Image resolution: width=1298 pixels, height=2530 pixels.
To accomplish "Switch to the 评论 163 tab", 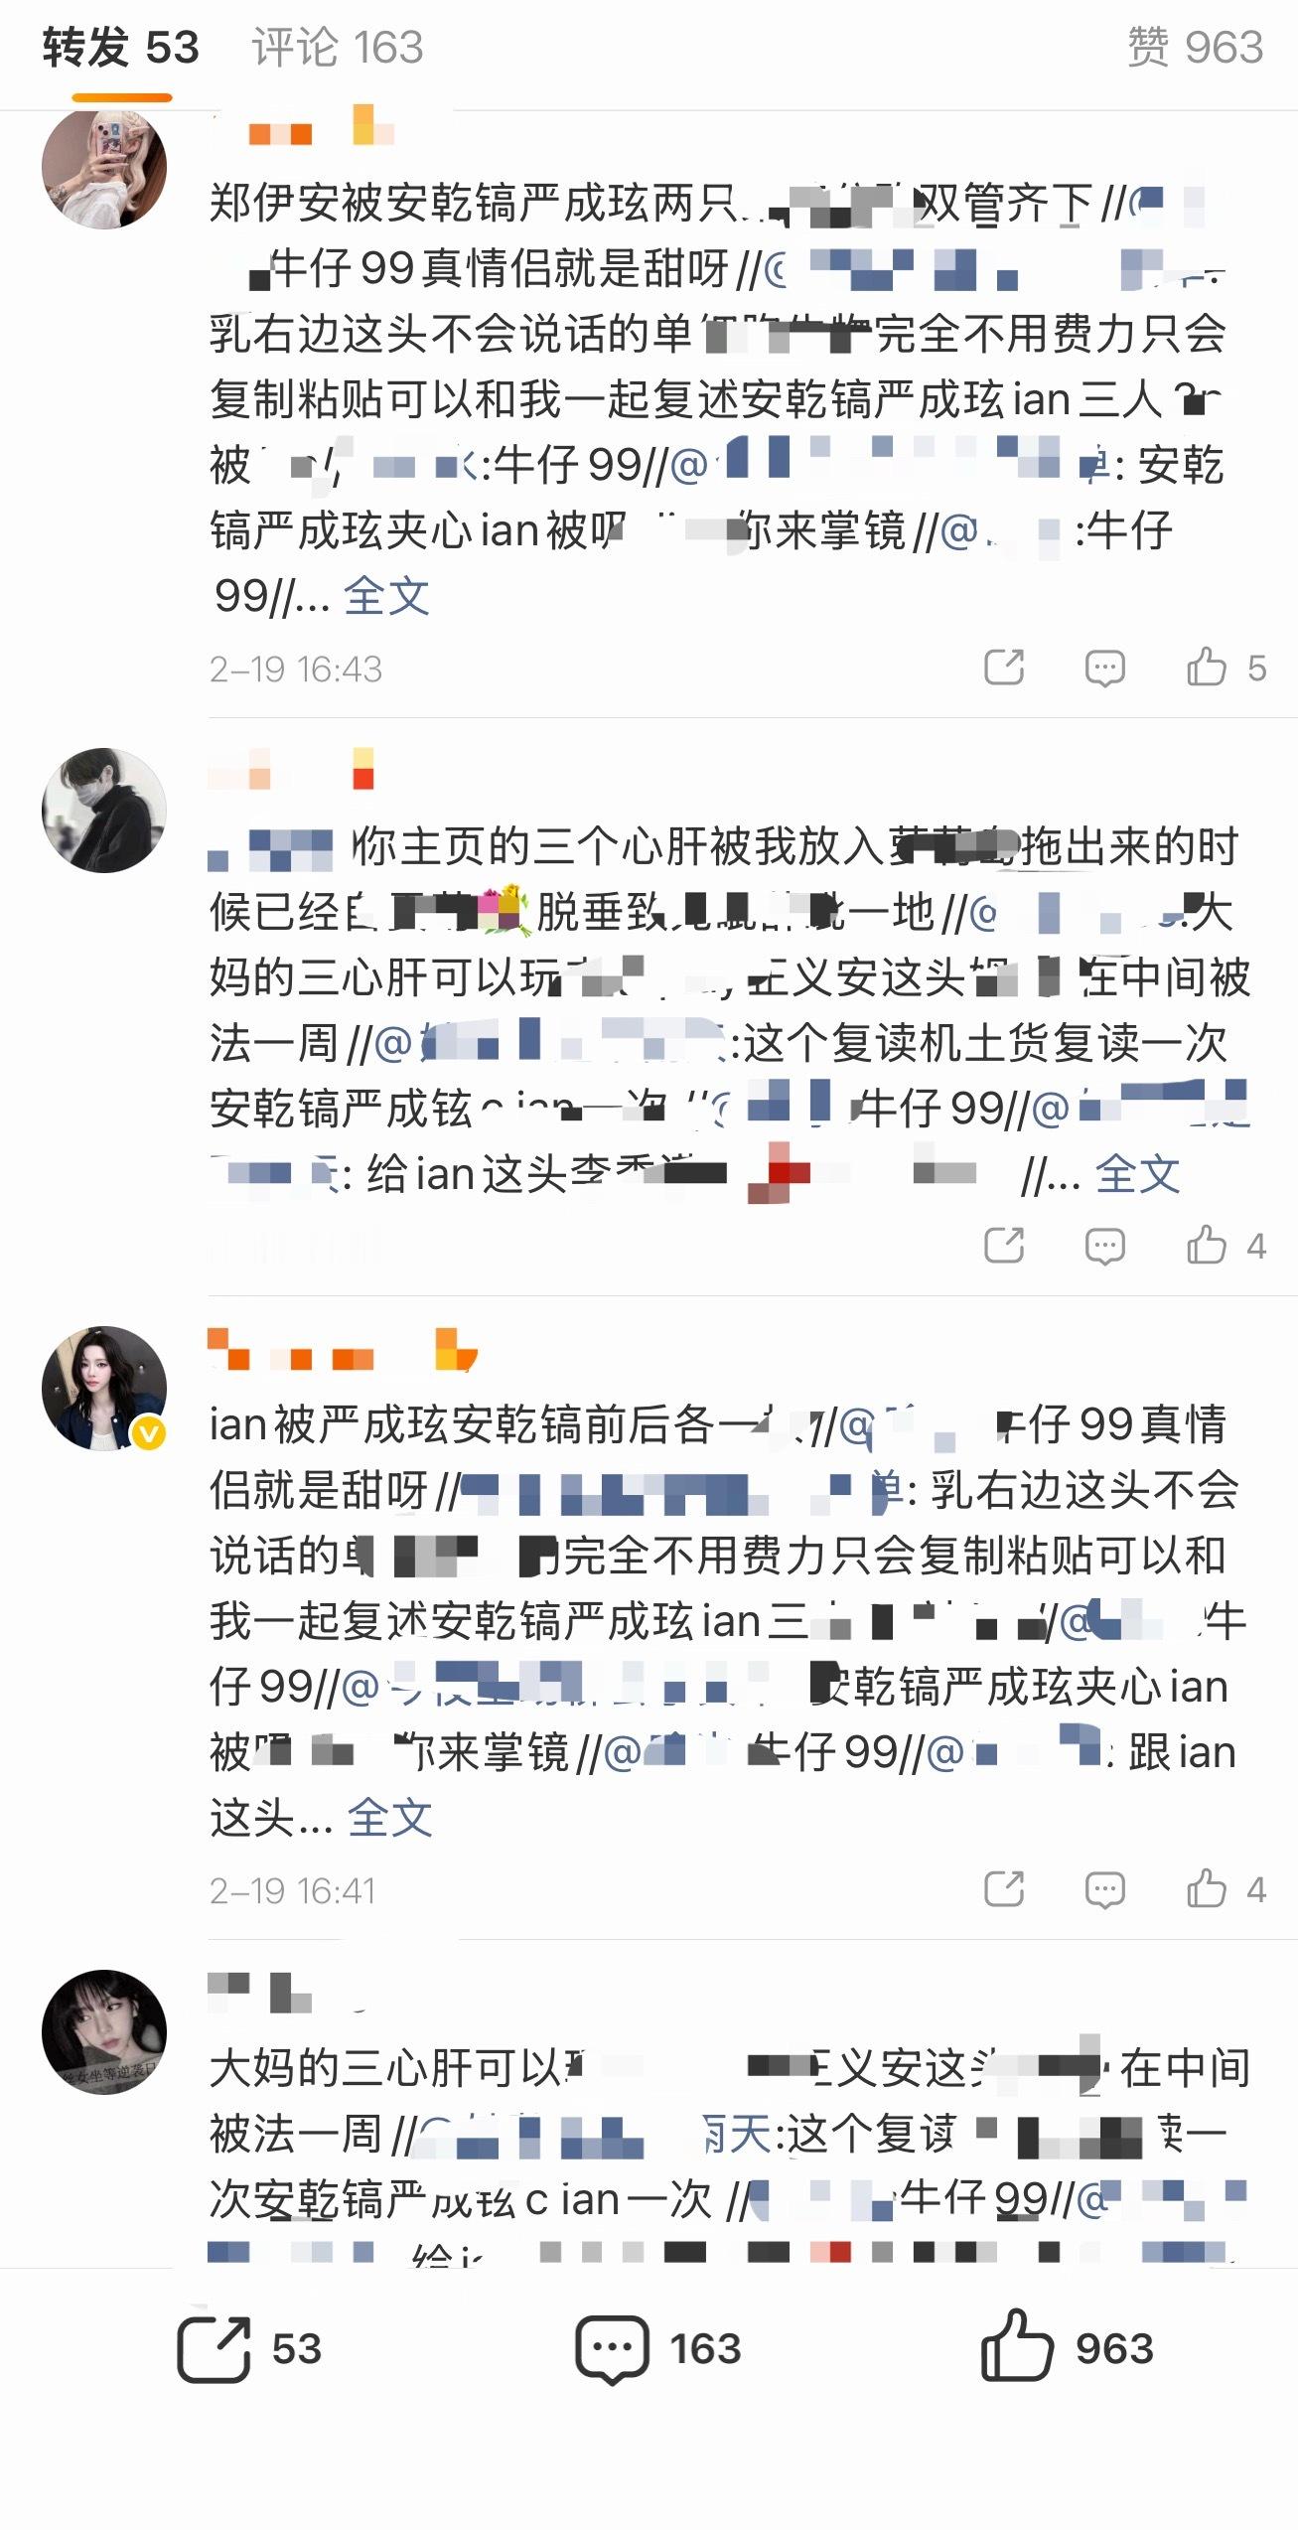I will (338, 48).
